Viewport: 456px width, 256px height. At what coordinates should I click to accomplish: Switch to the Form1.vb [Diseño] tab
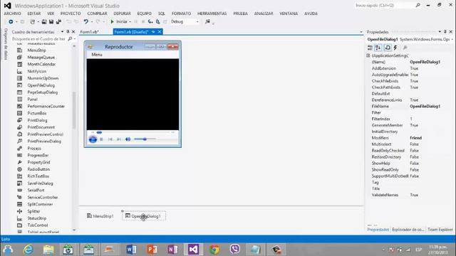[131, 32]
